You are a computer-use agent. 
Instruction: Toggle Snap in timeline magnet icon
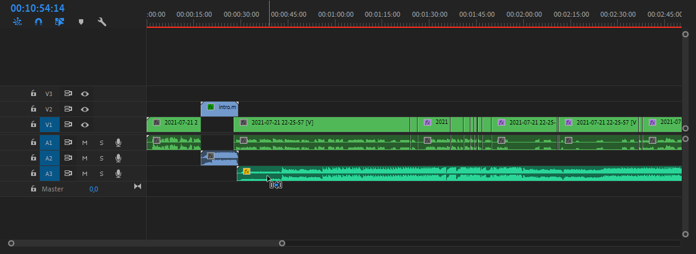[38, 22]
